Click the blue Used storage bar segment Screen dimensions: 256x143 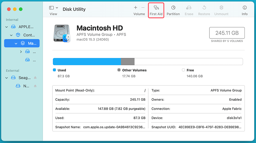pyautogui.click(x=87, y=62)
